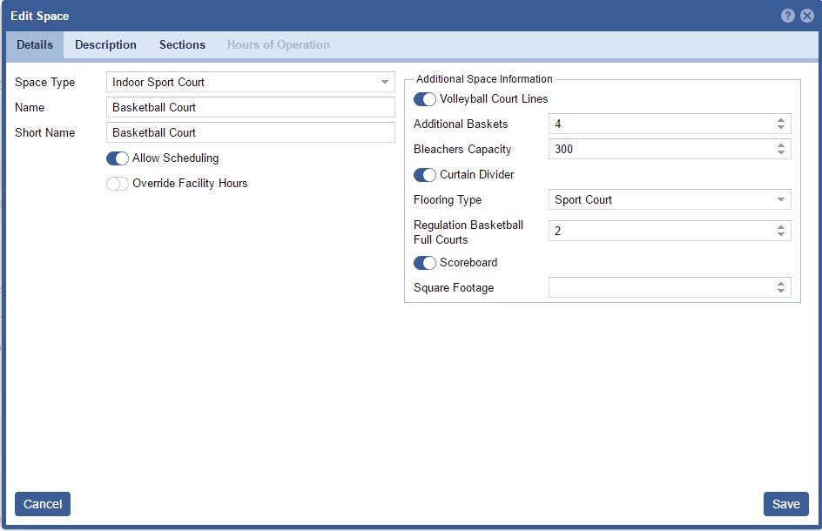
Task: Toggle the Allow Scheduling switch
Action: 118,158
